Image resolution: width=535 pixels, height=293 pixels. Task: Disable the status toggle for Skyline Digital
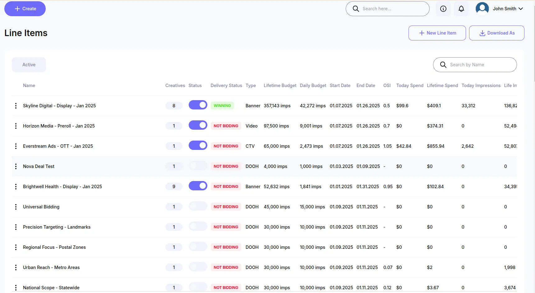pos(198,105)
